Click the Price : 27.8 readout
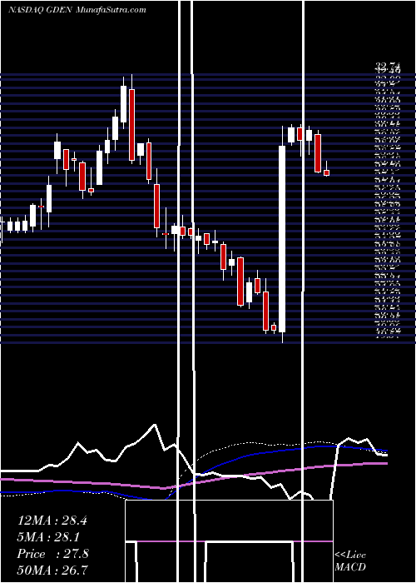Screen dimensions: 416x583 pyautogui.click(x=52, y=554)
